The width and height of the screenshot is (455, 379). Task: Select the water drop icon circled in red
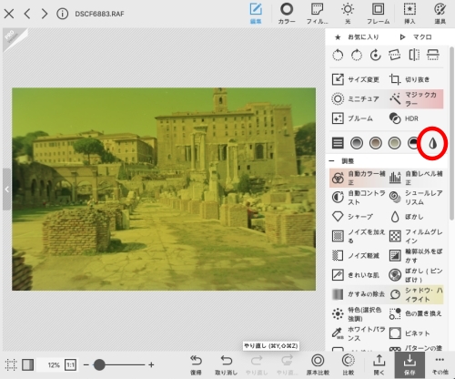coord(432,143)
